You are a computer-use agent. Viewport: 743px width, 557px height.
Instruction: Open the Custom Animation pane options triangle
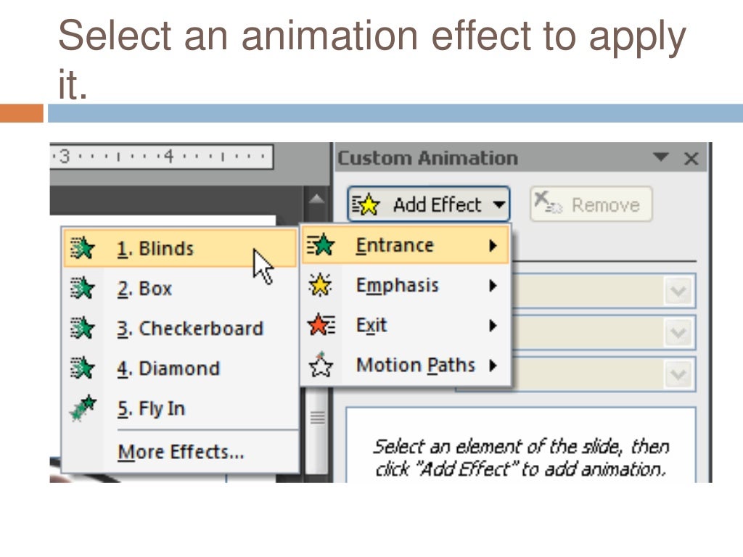click(660, 157)
